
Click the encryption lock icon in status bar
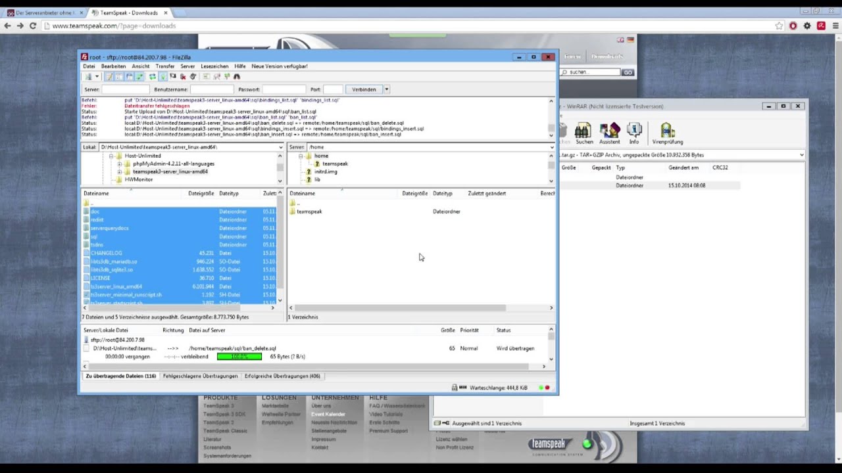(454, 388)
